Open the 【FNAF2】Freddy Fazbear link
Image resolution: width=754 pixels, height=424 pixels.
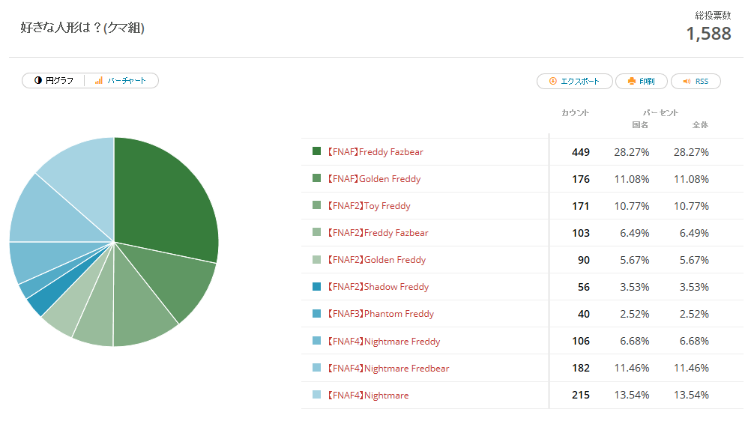click(377, 233)
